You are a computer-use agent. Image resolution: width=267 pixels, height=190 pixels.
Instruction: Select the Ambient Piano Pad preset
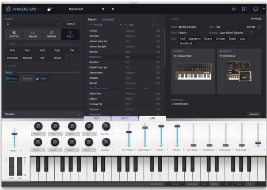click(98, 41)
